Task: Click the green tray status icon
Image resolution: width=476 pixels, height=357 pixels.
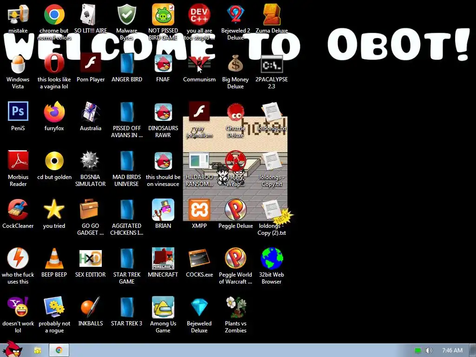Action: pyautogui.click(x=418, y=350)
